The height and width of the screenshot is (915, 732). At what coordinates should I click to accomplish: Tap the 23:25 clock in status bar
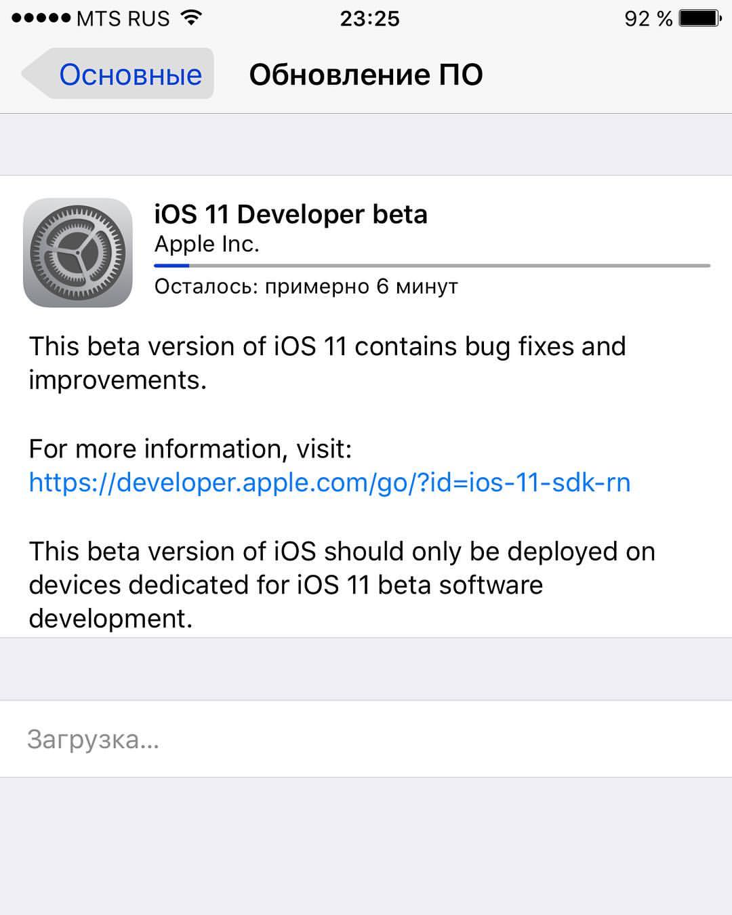[x=369, y=18]
